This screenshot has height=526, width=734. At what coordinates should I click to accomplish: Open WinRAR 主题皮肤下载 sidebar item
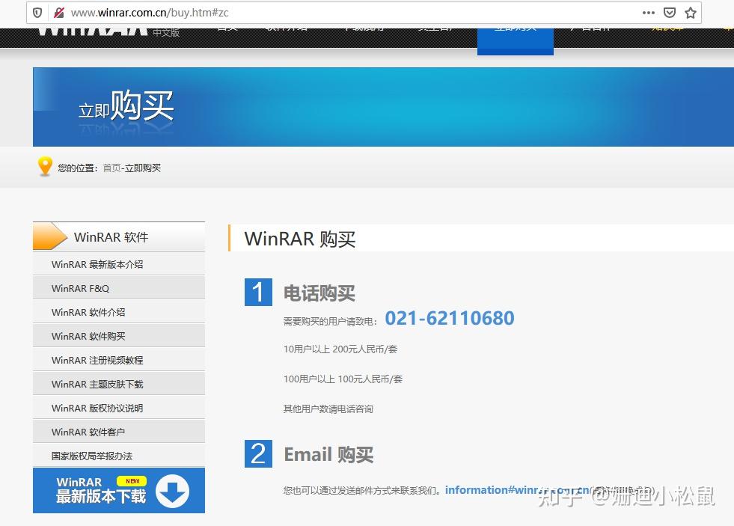(119, 384)
